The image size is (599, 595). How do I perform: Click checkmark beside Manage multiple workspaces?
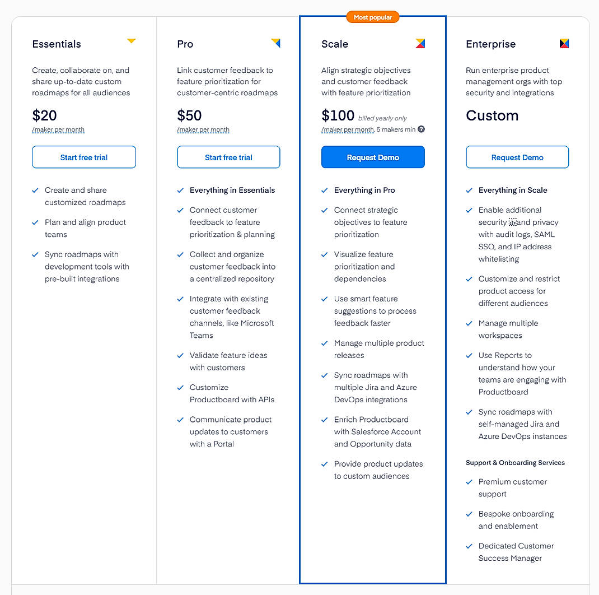tap(469, 323)
